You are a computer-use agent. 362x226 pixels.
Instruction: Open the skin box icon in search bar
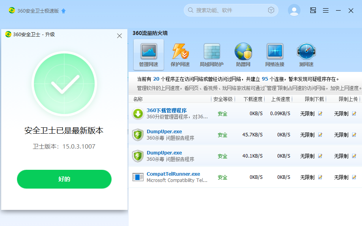(x=271, y=10)
